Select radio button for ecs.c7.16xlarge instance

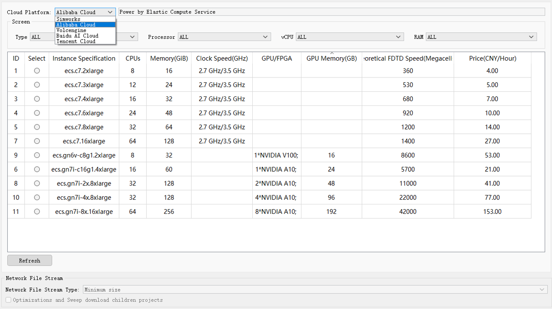(37, 141)
